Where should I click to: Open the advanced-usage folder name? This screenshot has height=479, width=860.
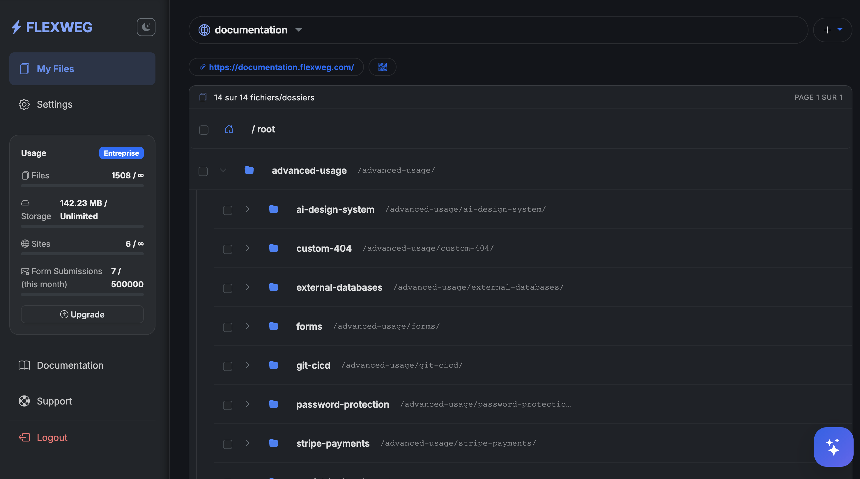point(309,170)
